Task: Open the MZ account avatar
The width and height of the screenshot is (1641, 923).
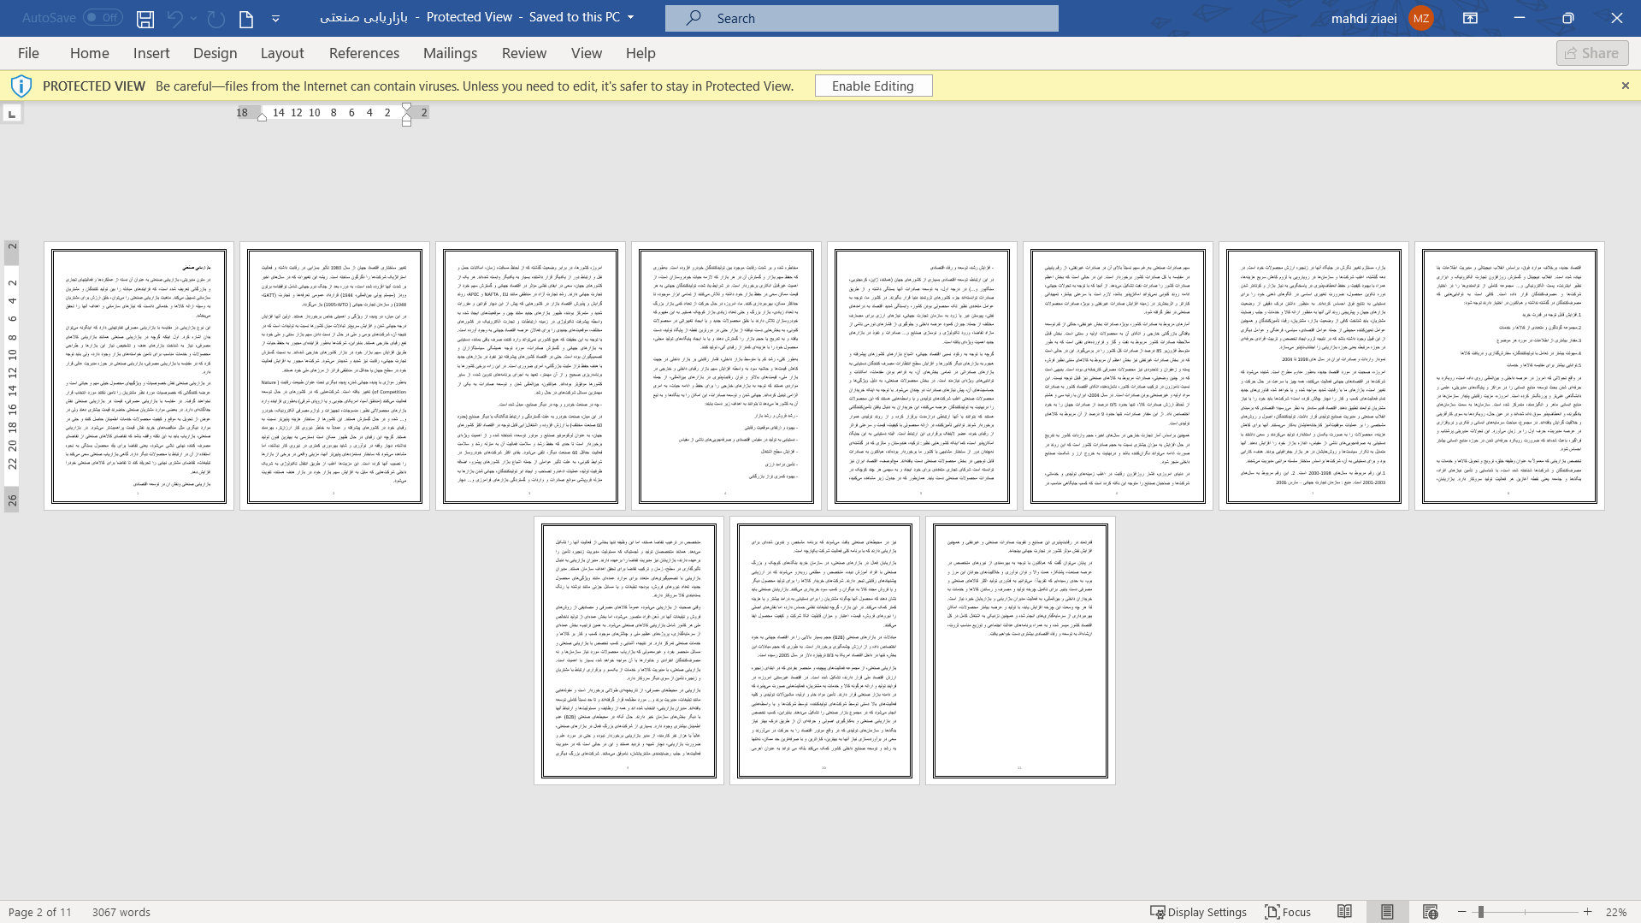Action: [x=1421, y=18]
